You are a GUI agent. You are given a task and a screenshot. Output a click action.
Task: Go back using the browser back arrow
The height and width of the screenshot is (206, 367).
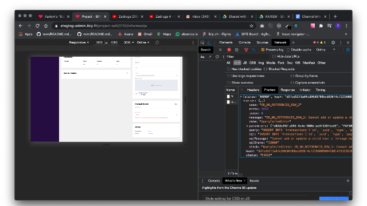pos(21,26)
